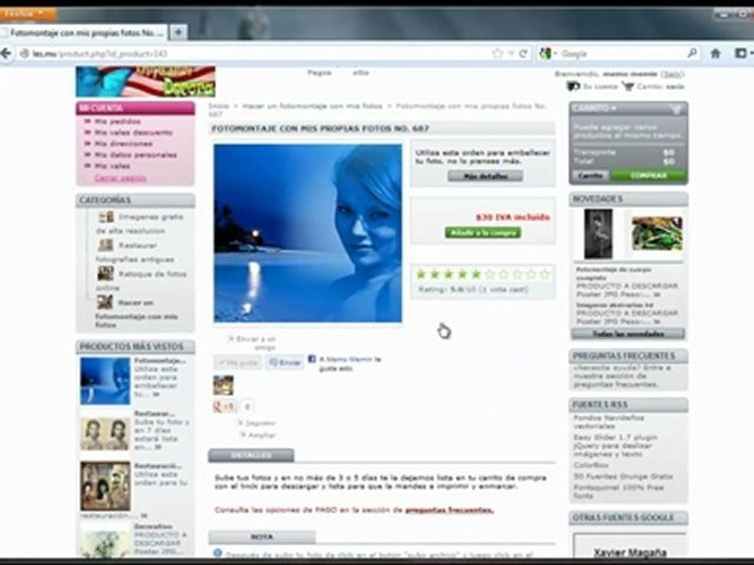Open the green abstract novedades thumbnail
Screen dimensions: 754x565
657,234
